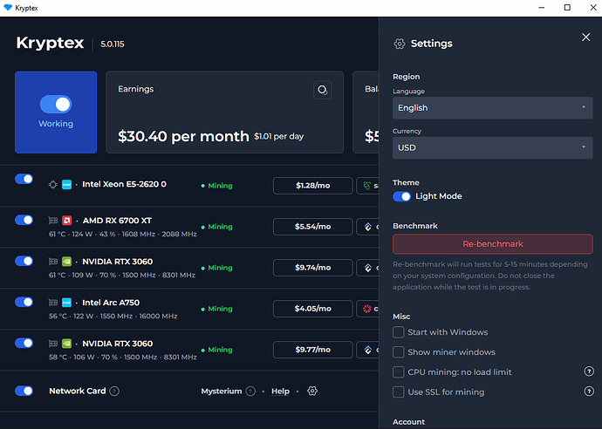This screenshot has width=602, height=429.
Task: Check the Show miner windows option
Action: click(x=399, y=352)
